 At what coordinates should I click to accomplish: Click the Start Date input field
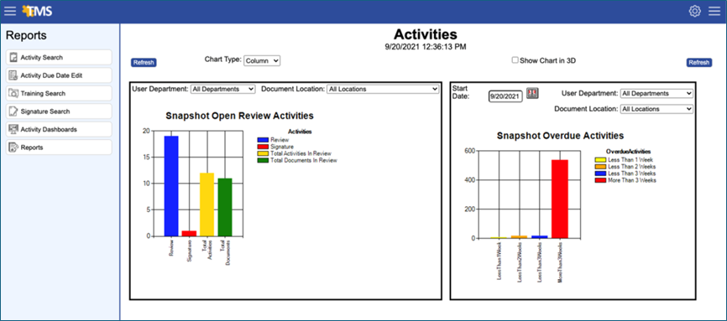pyautogui.click(x=506, y=96)
